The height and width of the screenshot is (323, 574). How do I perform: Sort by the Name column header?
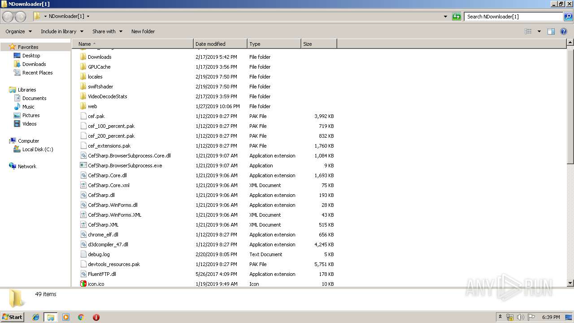click(x=133, y=44)
